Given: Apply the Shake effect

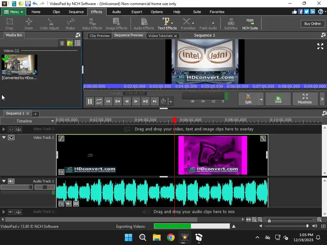Looking at the screenshot, I should point(70,24).
